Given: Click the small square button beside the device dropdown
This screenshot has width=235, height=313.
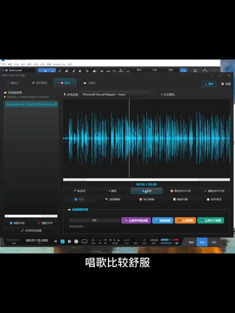Looking at the screenshot, I should tap(153, 94).
